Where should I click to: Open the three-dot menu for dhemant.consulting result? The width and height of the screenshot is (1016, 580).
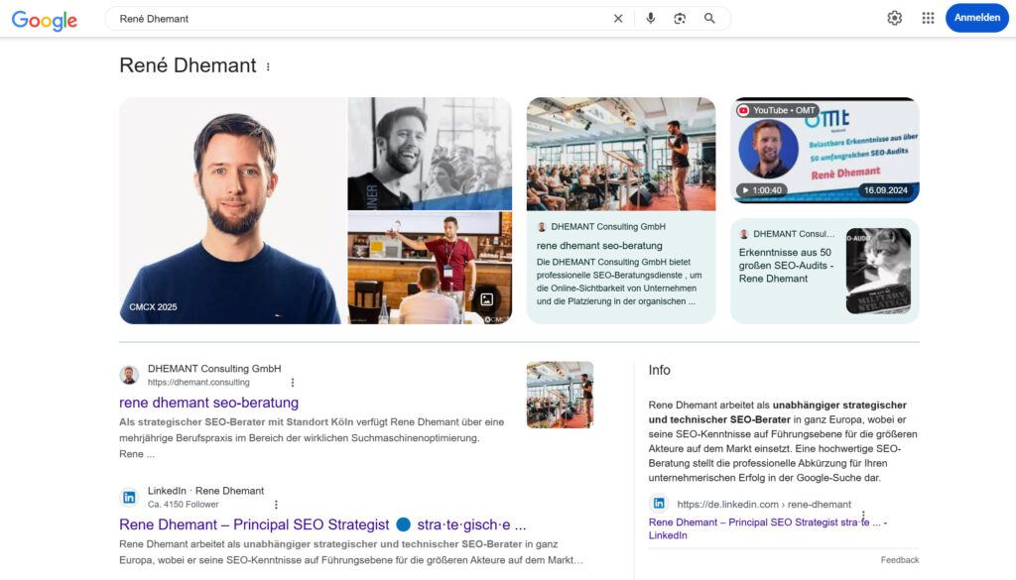[293, 383]
